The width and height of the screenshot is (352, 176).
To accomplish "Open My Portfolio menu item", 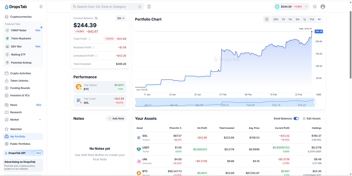I will pos(23,137).
